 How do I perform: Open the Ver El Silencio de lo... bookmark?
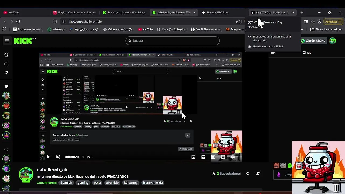click(x=206, y=29)
